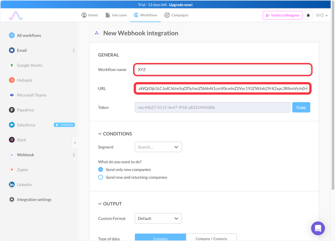Open the notifications bell

click(308, 15)
